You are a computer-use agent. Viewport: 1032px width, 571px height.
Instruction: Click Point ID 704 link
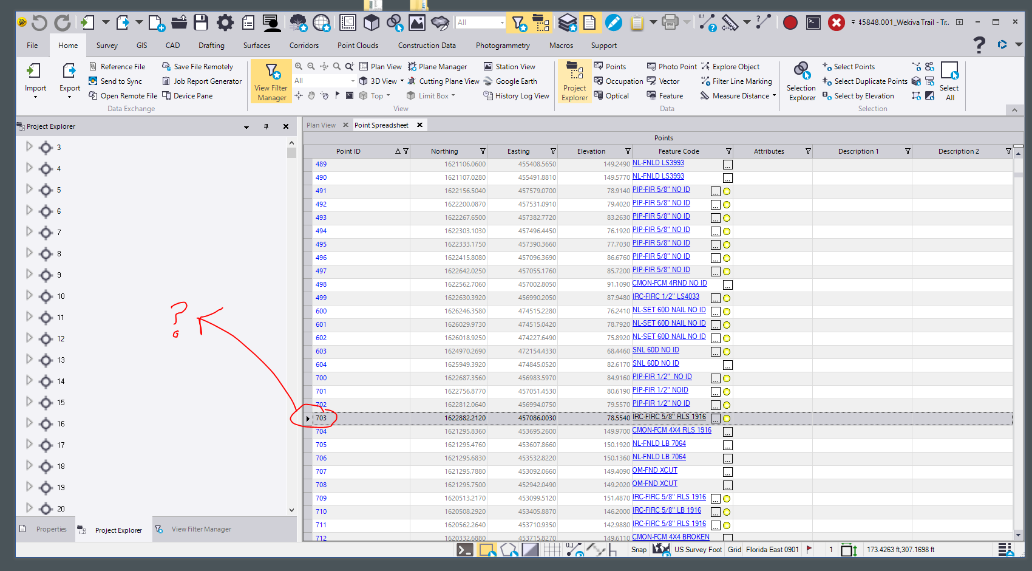click(x=321, y=431)
